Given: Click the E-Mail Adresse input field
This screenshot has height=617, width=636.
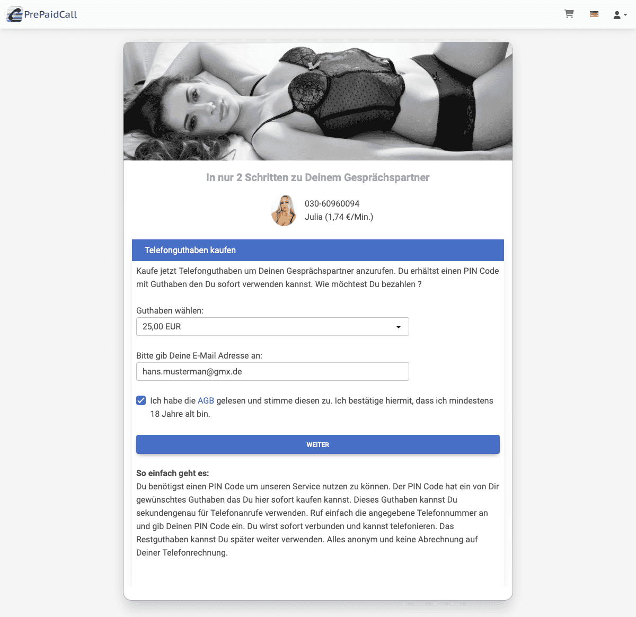Looking at the screenshot, I should click(x=272, y=372).
